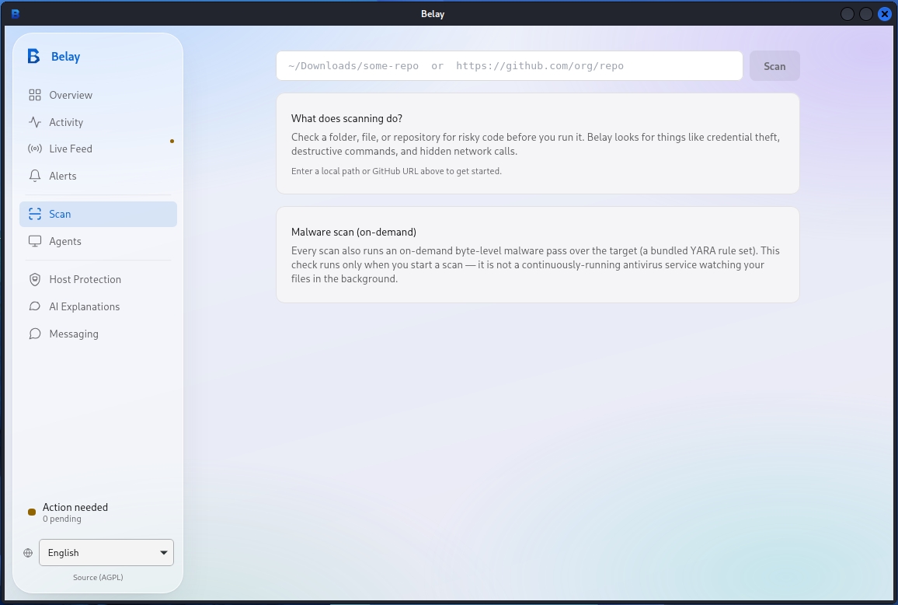Open the Source (AGPL) link
898x605 pixels.
pos(98,578)
